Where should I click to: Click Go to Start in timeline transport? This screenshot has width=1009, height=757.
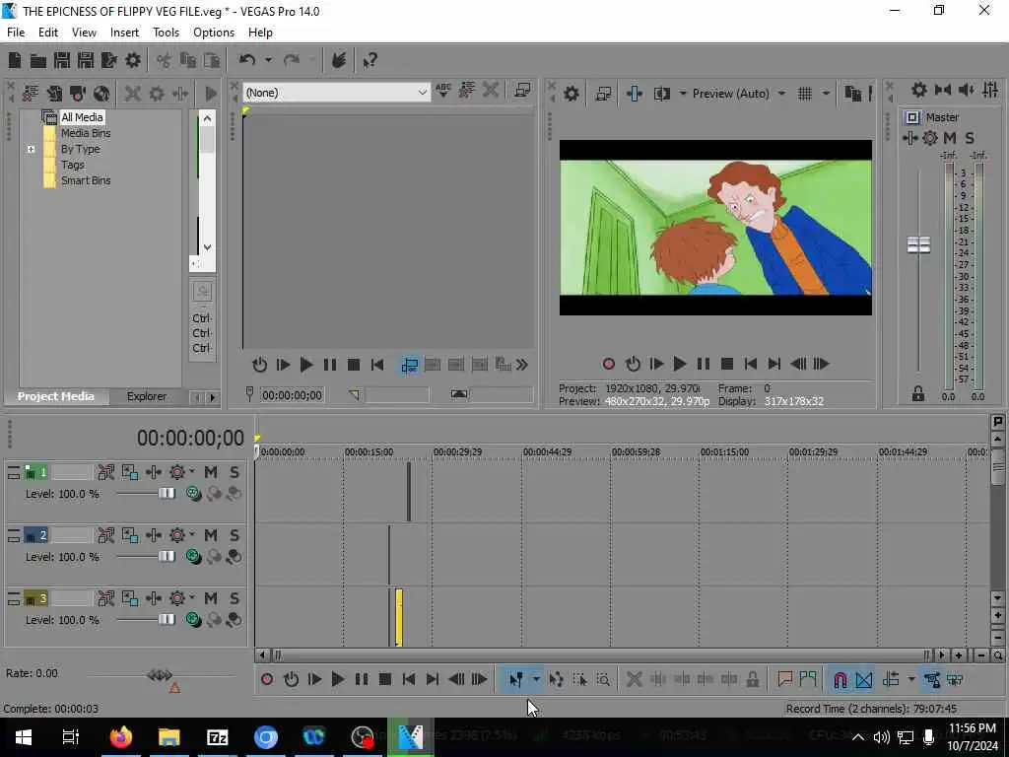pos(409,679)
